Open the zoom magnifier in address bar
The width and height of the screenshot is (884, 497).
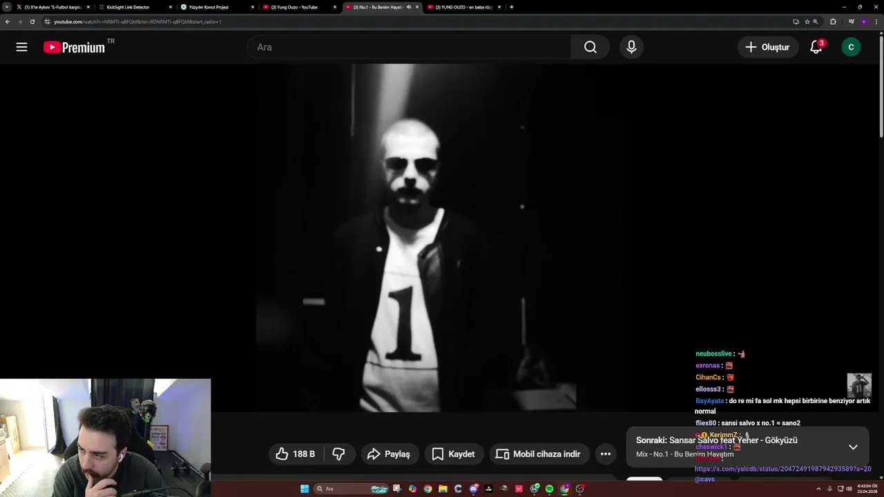coord(816,21)
